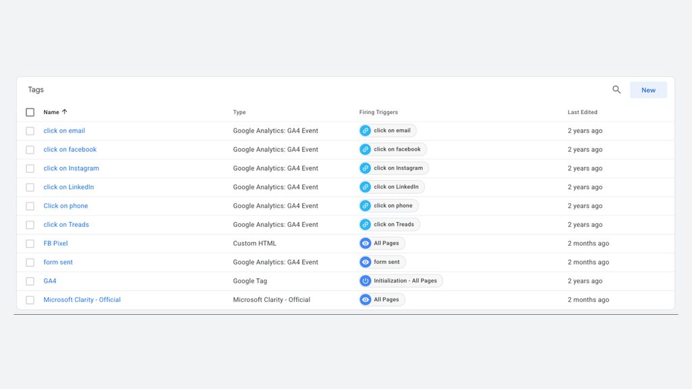Image resolution: width=692 pixels, height=389 pixels.
Task: Sort by the Type column header
Action: tap(239, 112)
